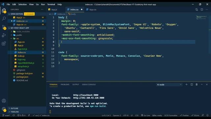Click the sync changes status bar icon
Image resolution: width=211 pixels, height=119 pixels.
14,115
